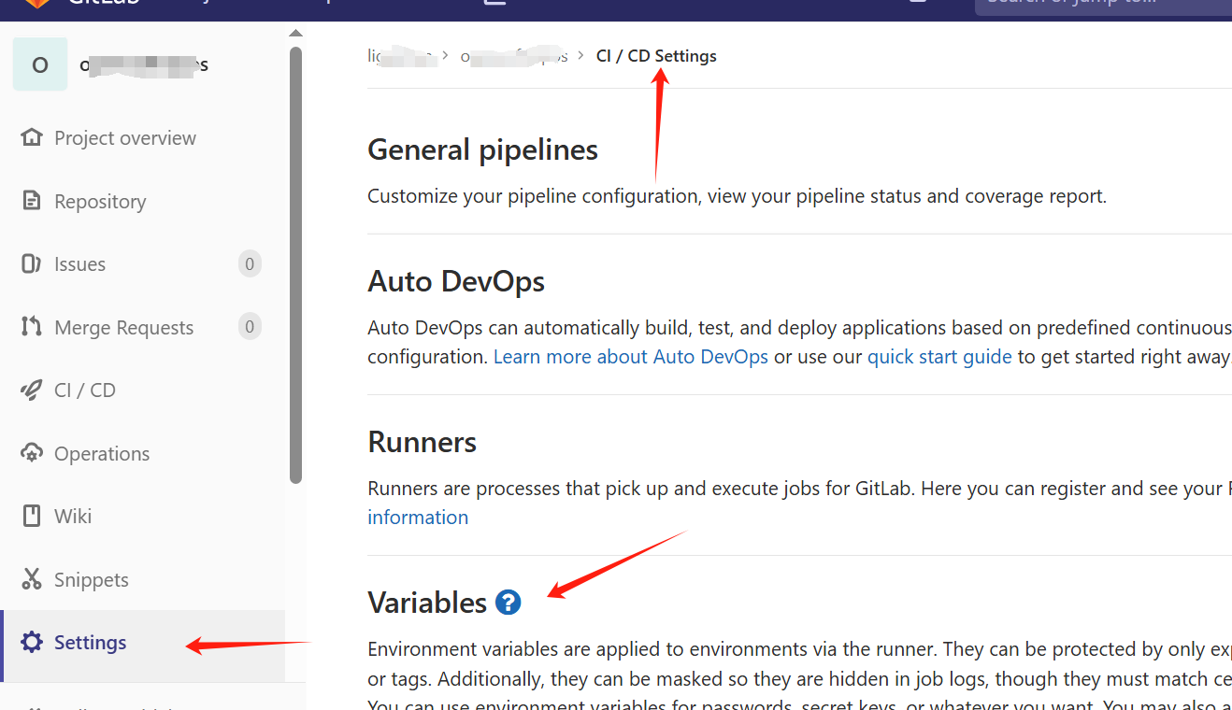Click the Search or jump to field
This screenshot has width=1232, height=710.
(1103, 7)
